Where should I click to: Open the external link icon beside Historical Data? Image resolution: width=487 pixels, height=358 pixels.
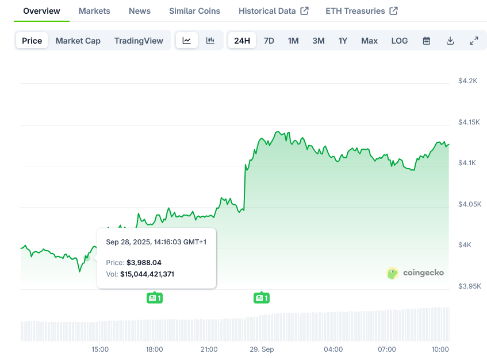[305, 10]
